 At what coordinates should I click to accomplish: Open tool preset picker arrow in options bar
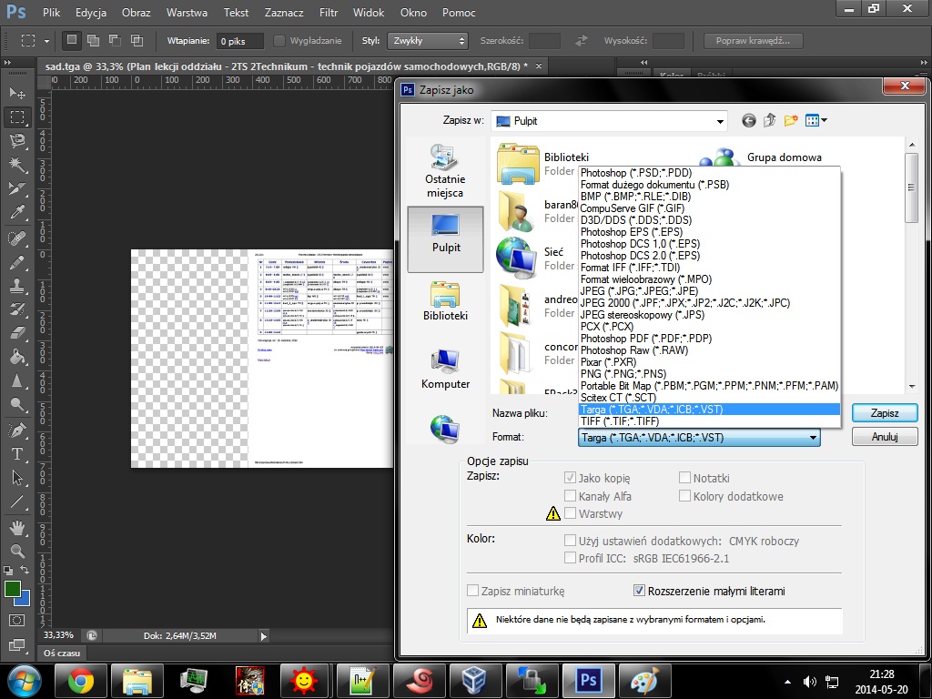tap(46, 40)
